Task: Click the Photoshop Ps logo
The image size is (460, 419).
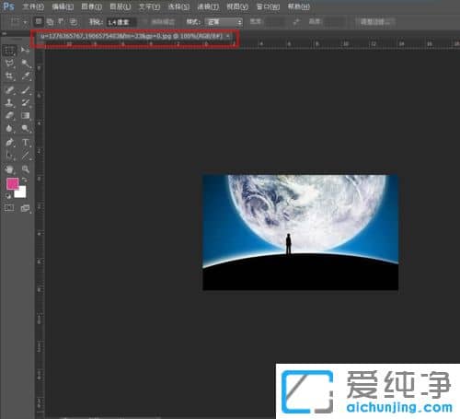Action: (x=8, y=6)
